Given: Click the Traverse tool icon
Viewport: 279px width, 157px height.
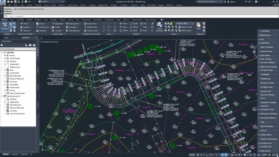Looking at the screenshot, I should click(x=21, y=31).
